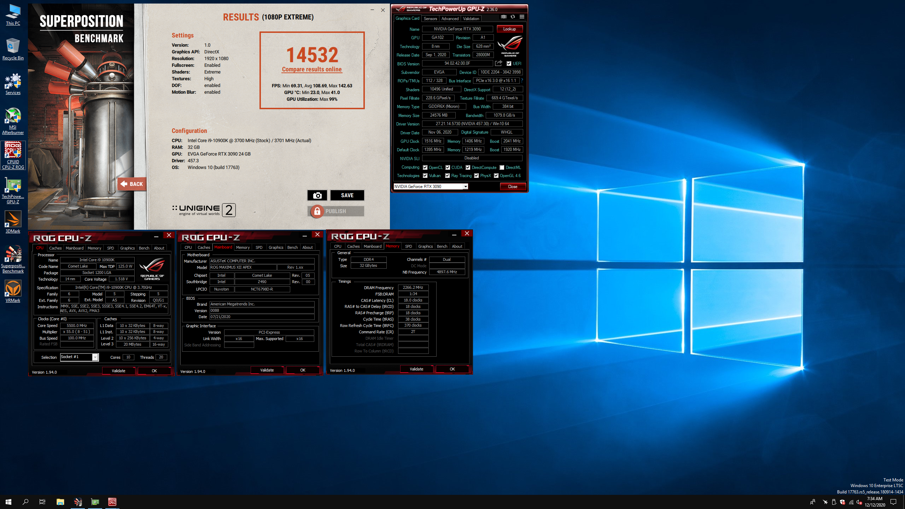Expand the Socket #1 selection dropdown
Viewport: 905px width, 509px height.
tap(95, 357)
